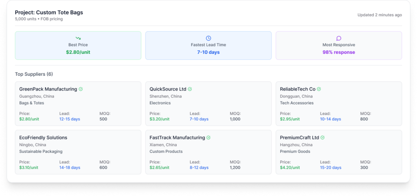The image size is (417, 196).
Task: Open the Best Price summary card
Action: 78,46
